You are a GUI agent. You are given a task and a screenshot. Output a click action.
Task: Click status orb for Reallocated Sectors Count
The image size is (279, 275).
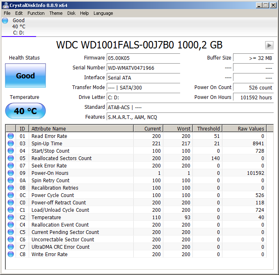tap(11, 158)
